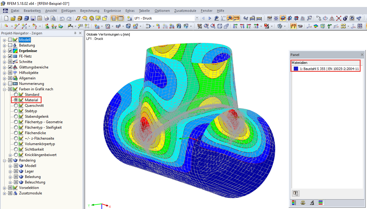Expand the Knicklängenbeiwert tree node
Screen dimensions: 367x209
(10, 155)
